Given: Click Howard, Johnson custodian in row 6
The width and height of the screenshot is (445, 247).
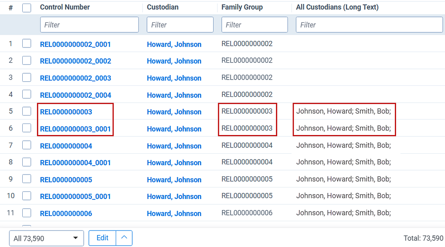Looking at the screenshot, I should 174,129.
